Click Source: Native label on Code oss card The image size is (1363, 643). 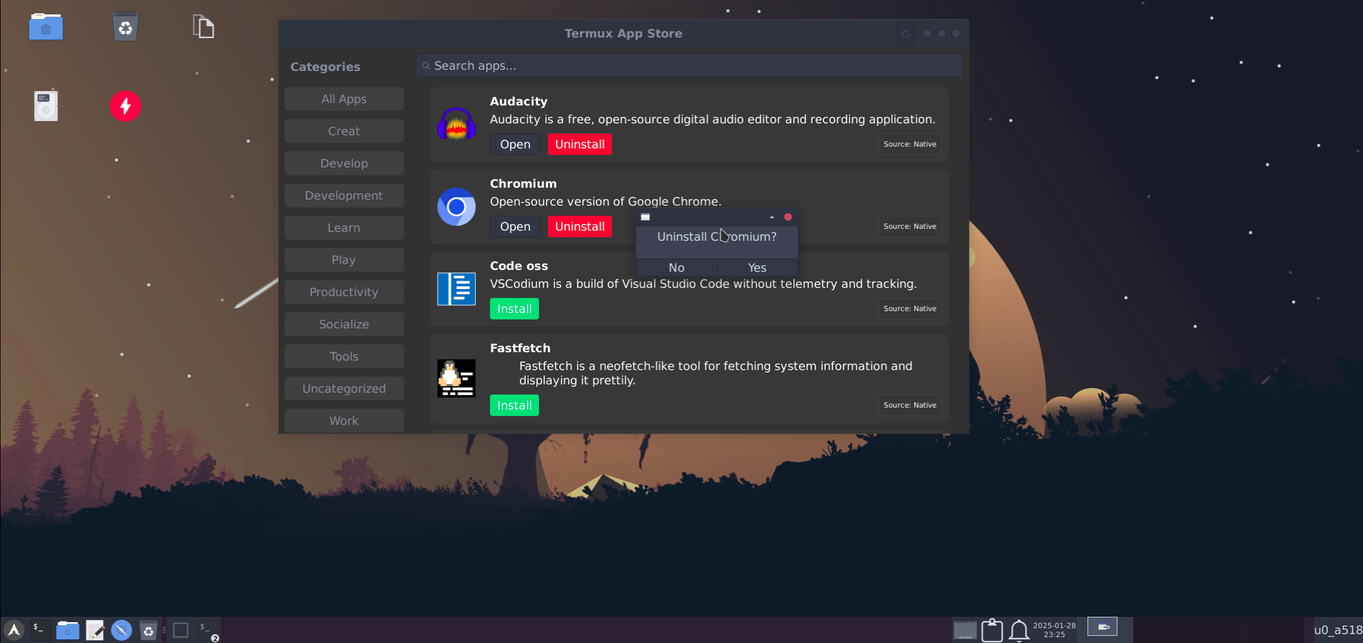(x=910, y=309)
